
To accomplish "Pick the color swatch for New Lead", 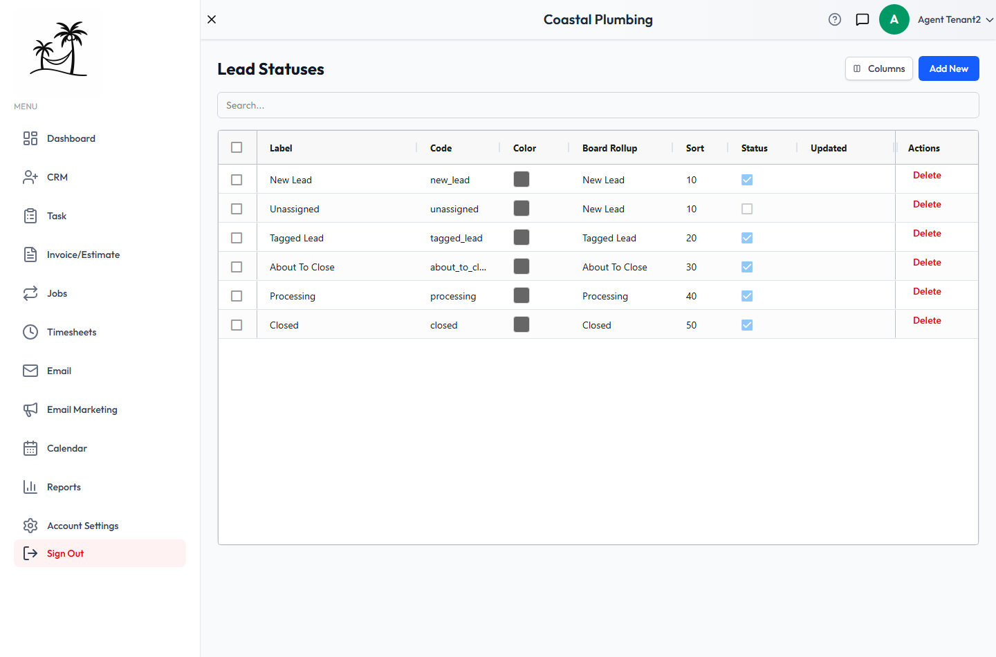I will pos(522,179).
